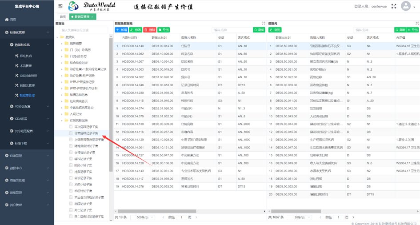Select the 住院病案首页 folder
Viewport: 420px width, 225px height.
click(x=79, y=101)
